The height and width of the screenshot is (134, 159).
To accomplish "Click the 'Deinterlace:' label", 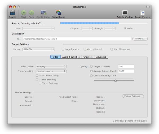I will point(99,104).
